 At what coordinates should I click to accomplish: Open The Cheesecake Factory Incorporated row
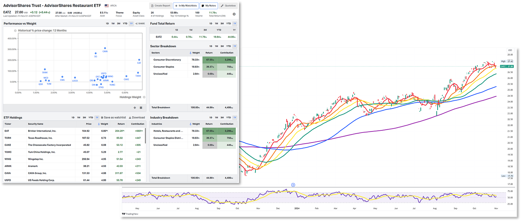[74, 145]
